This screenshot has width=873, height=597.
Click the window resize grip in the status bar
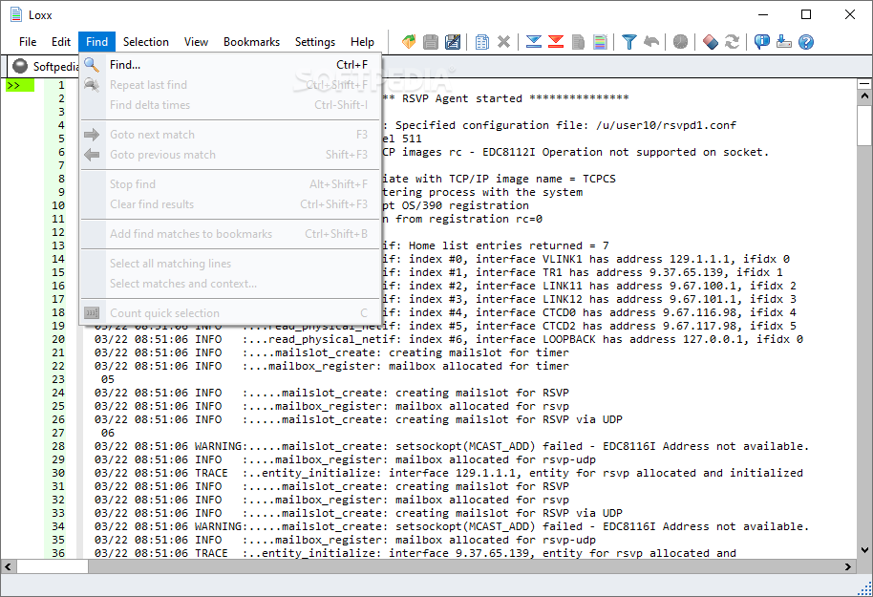[x=864, y=588]
